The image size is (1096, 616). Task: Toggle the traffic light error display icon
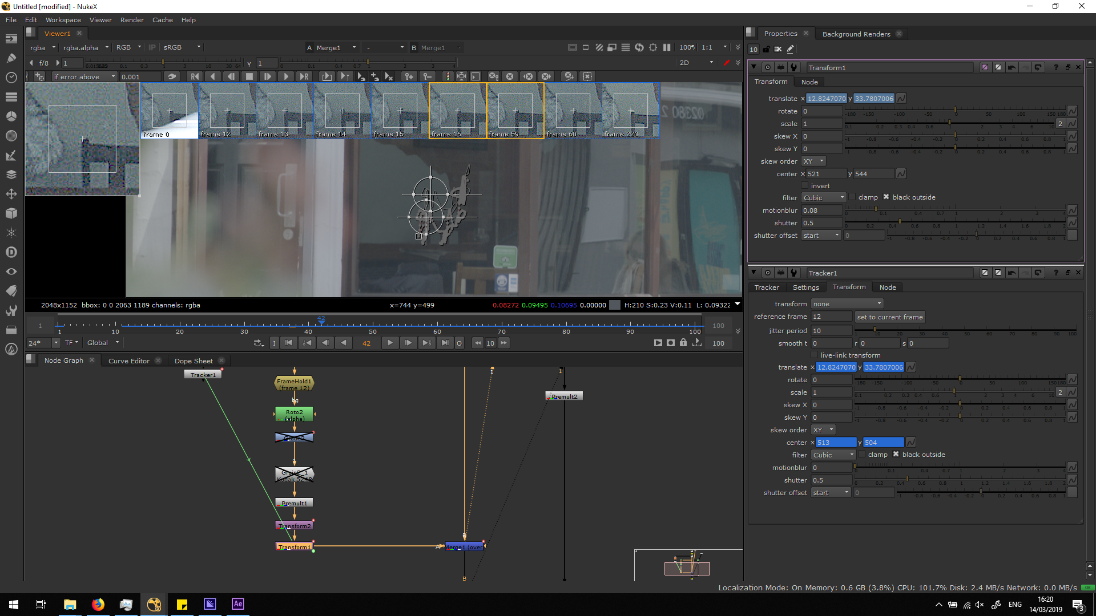[448, 76]
